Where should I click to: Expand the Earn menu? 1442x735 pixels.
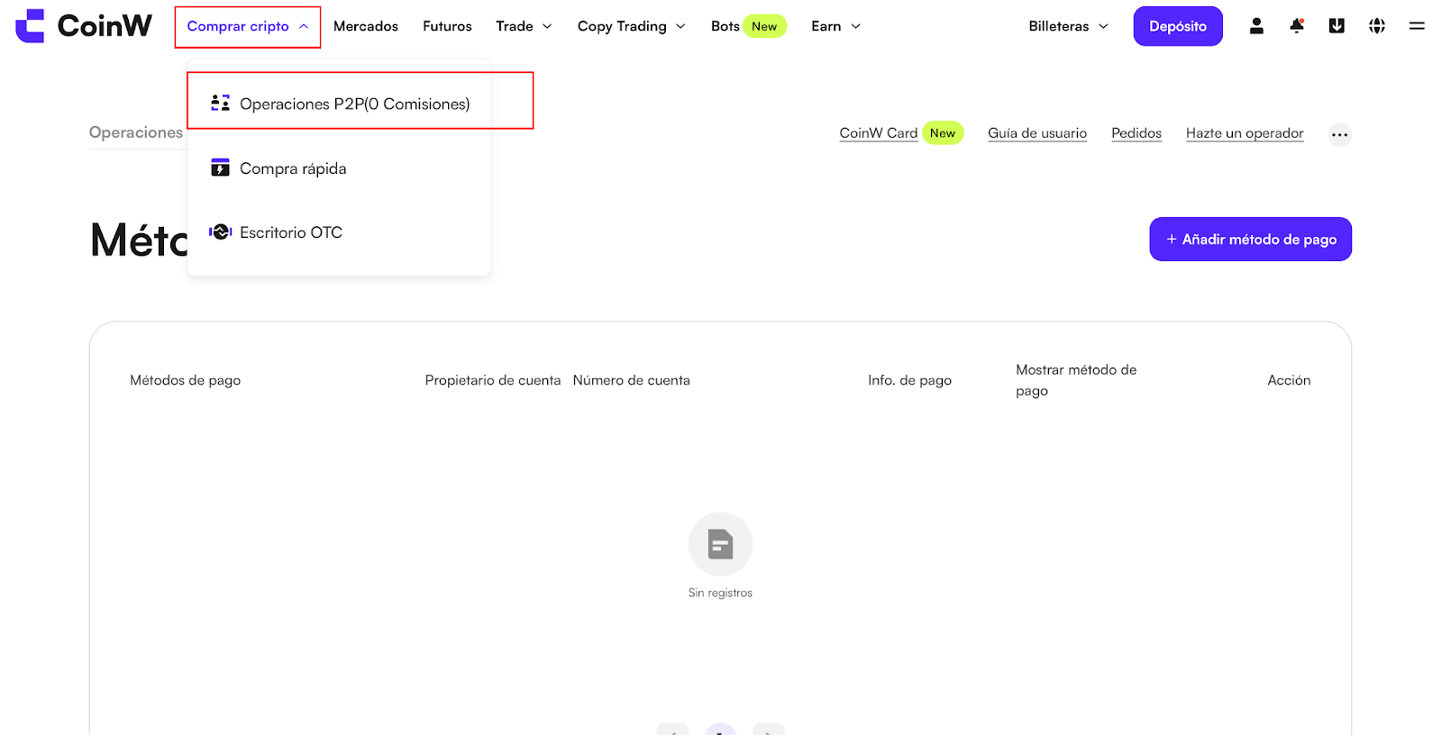pyautogui.click(x=835, y=26)
